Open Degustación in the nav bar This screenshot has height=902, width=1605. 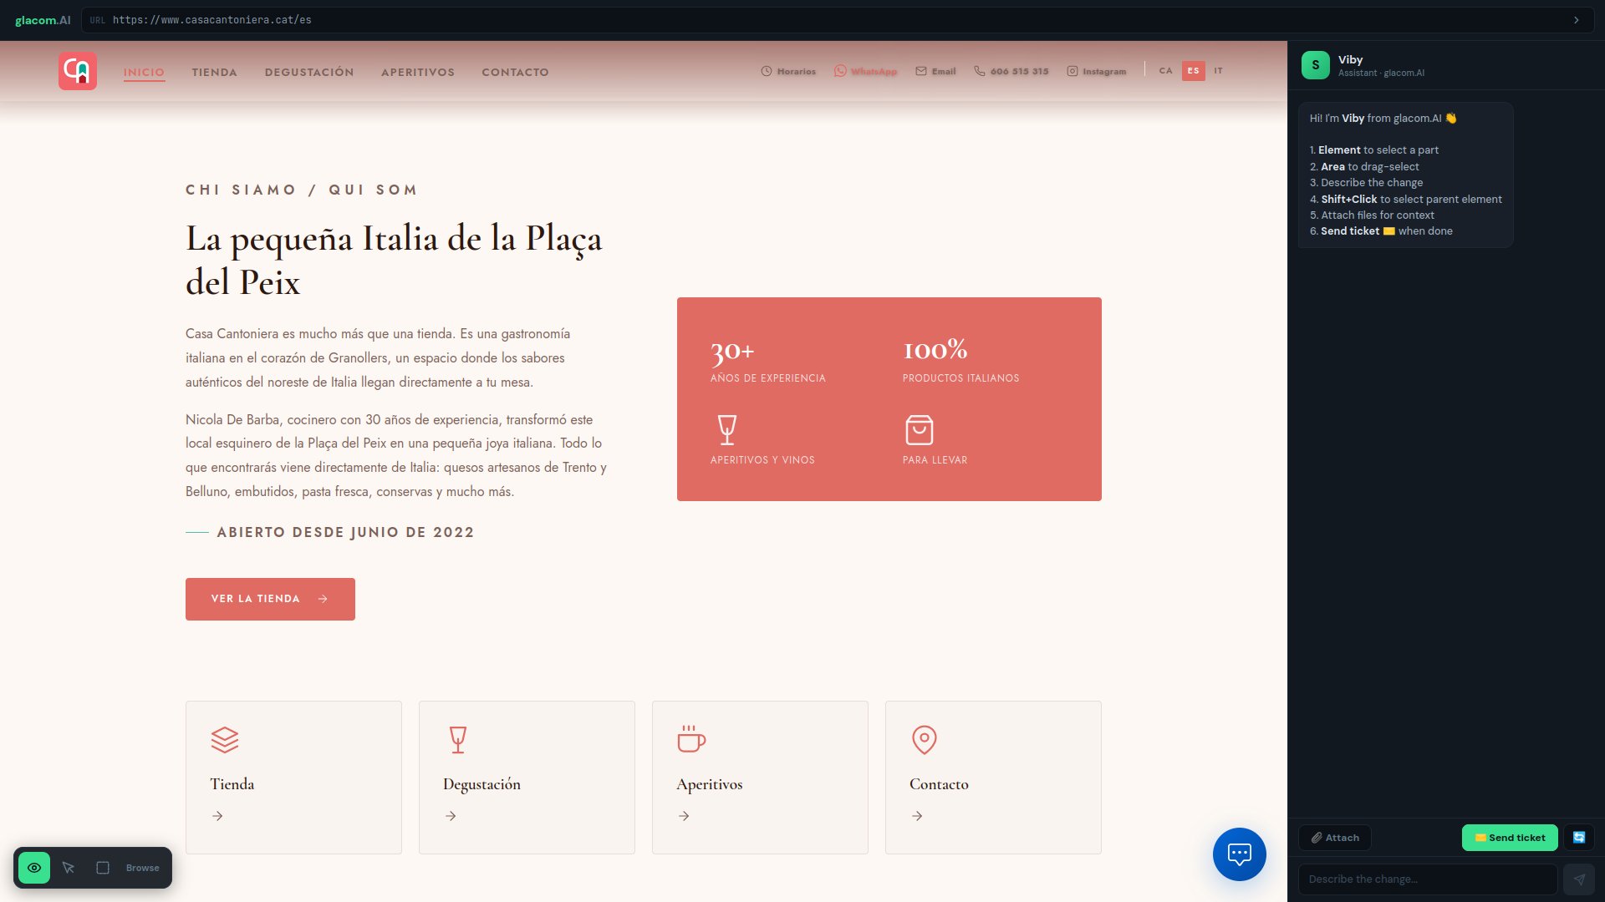pos(309,73)
